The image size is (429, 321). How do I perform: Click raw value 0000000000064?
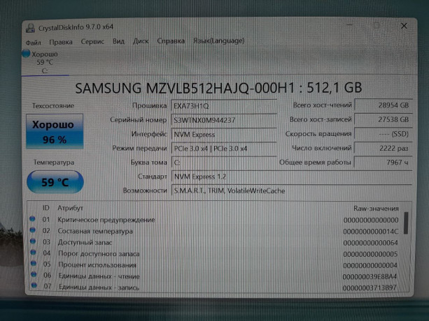point(370,243)
